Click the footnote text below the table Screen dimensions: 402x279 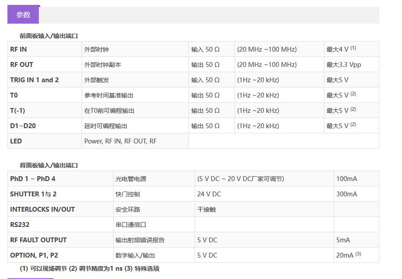coord(89,269)
